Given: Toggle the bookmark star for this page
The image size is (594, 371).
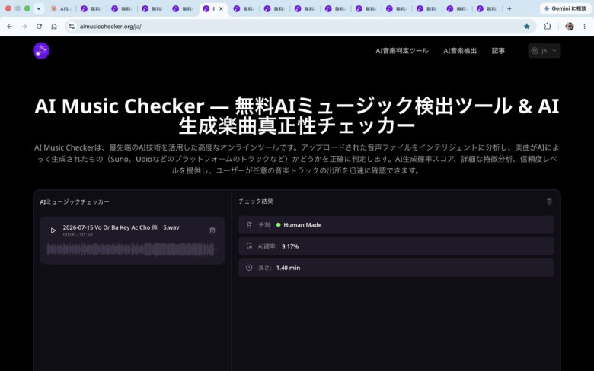Looking at the screenshot, I should pyautogui.click(x=526, y=27).
